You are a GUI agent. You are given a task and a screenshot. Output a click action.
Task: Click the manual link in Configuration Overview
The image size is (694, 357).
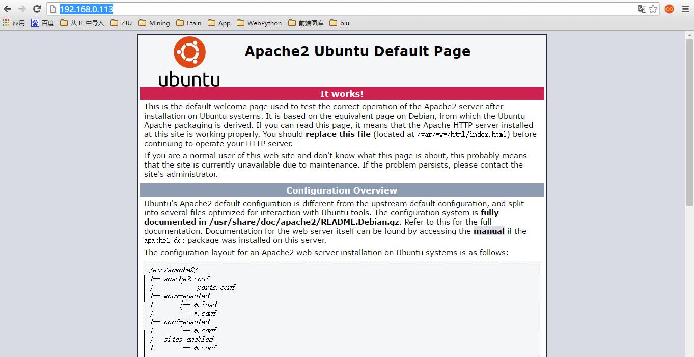488,231
